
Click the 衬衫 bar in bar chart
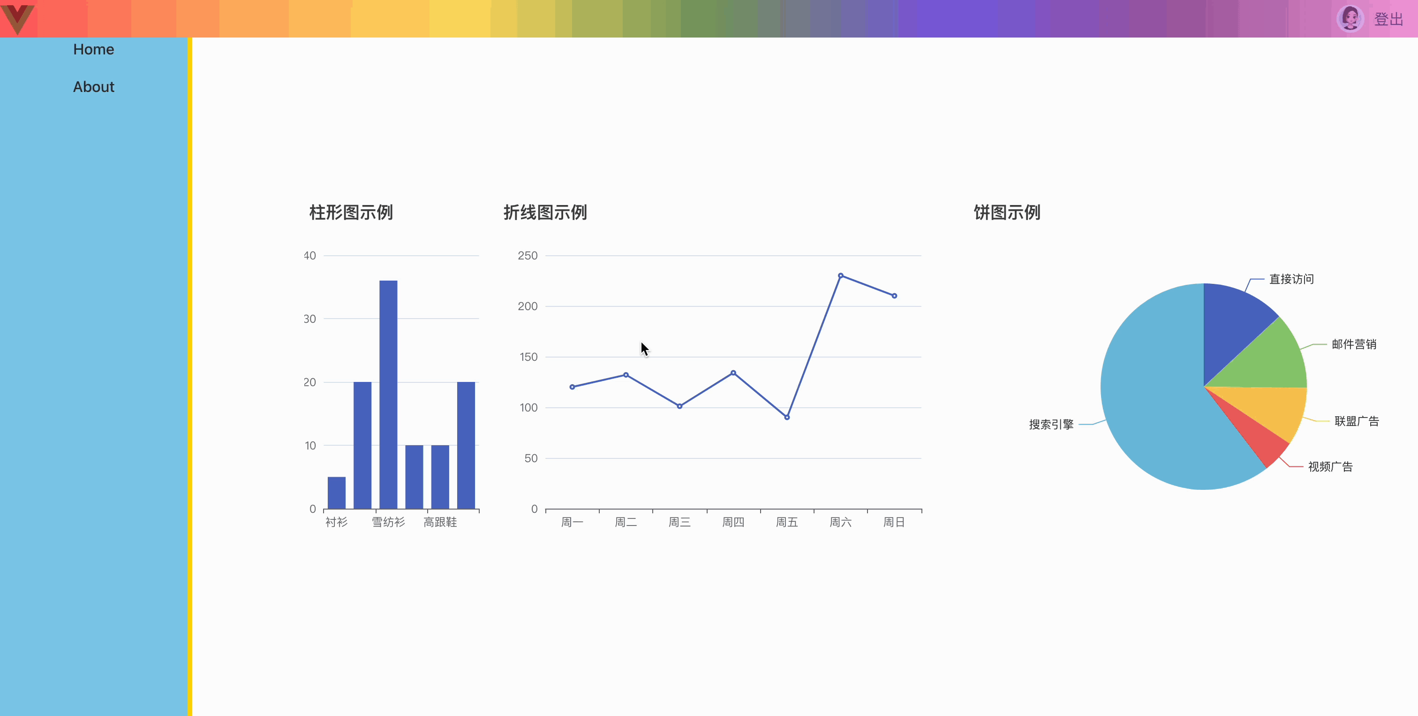[336, 492]
